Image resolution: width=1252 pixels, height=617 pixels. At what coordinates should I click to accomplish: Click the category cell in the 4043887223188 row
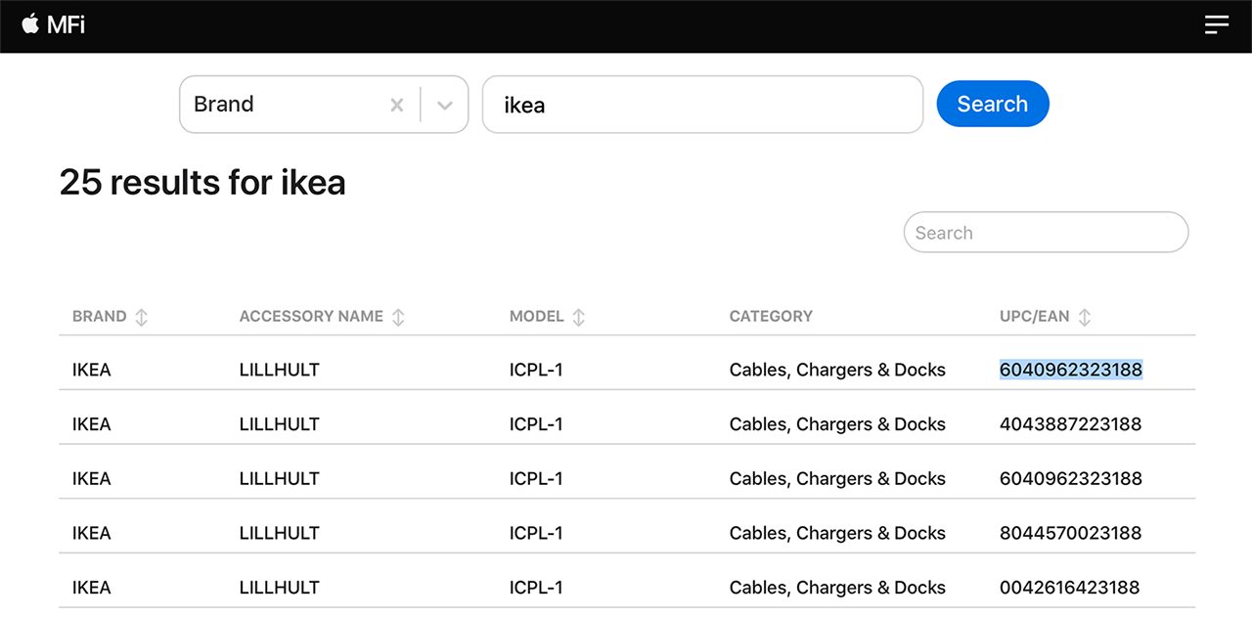point(837,424)
